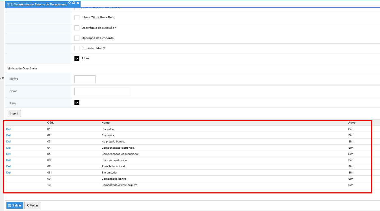Screen dimensions: 380x211
Task: Click the left chevron icon on Voltar
Action: (x=28, y=205)
